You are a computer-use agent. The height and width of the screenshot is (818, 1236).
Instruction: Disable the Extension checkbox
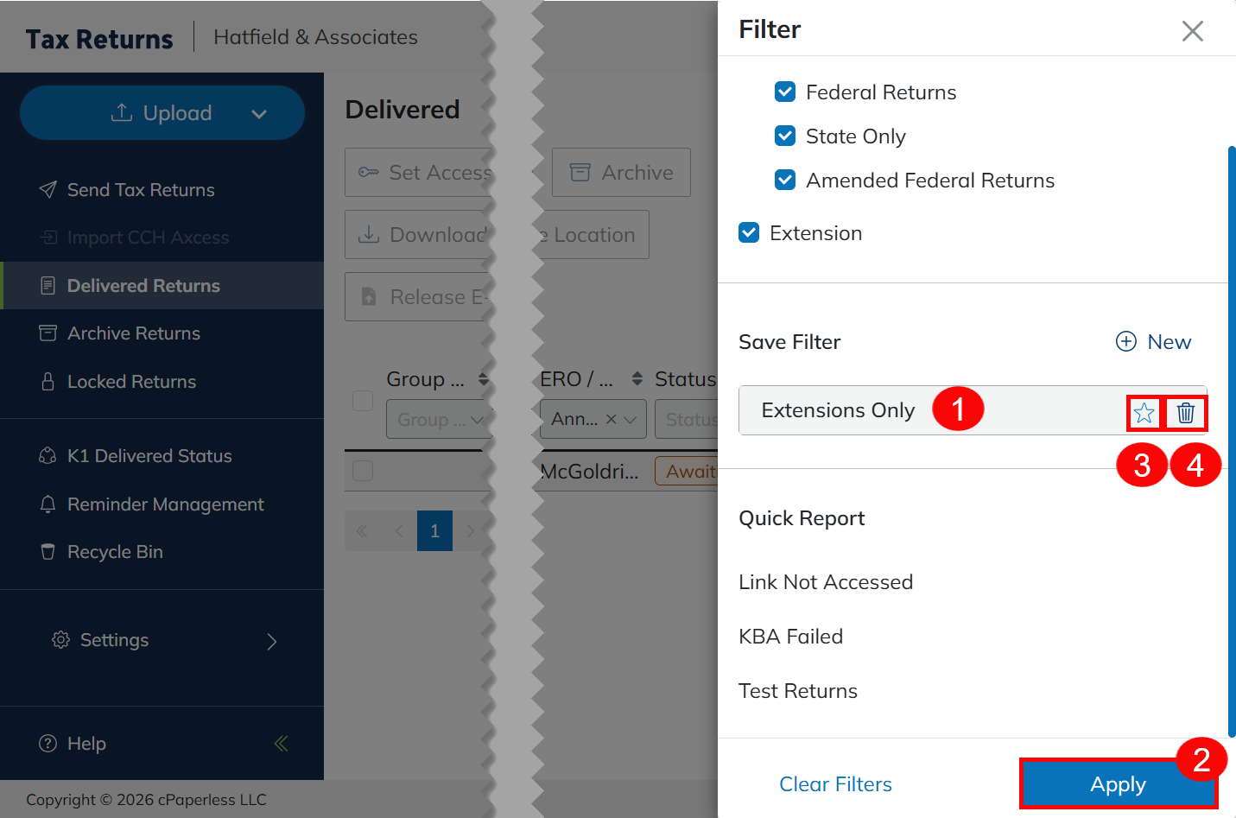click(x=749, y=233)
